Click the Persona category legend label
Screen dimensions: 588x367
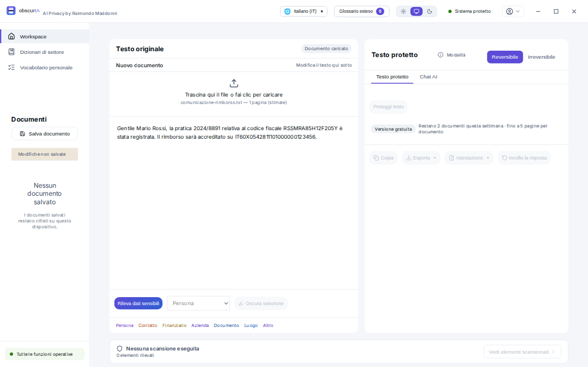tap(125, 325)
